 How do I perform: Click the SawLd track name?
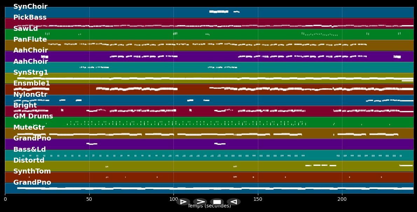tap(25, 29)
